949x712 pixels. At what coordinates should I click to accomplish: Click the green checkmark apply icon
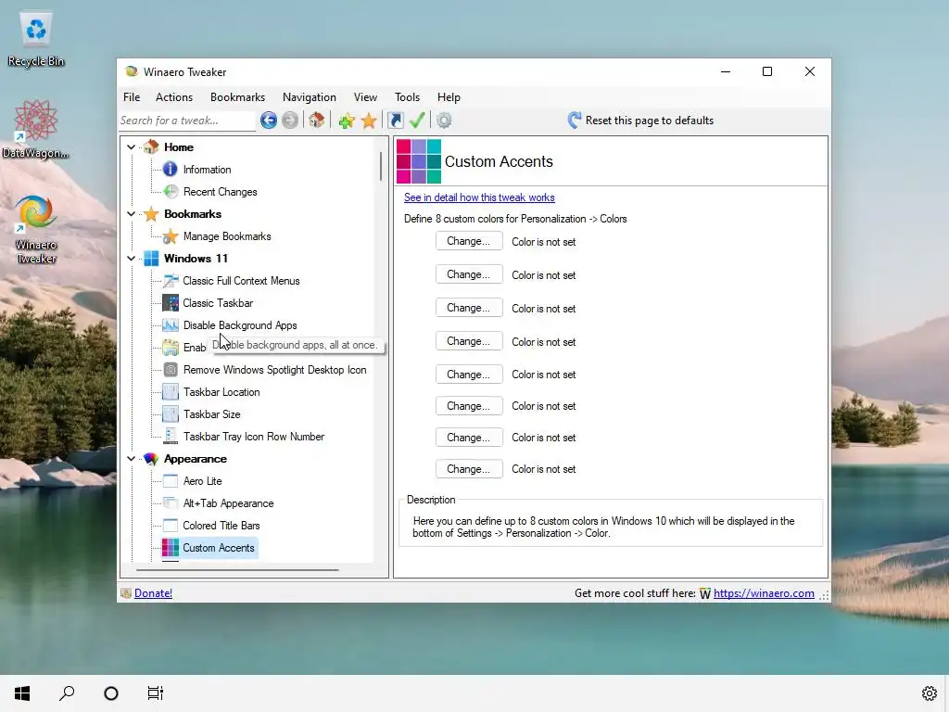pyautogui.click(x=417, y=121)
